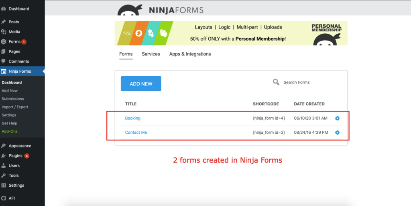The image size is (411, 206).
Task: Click the Personal Membership promo banner
Action: [x=231, y=33]
